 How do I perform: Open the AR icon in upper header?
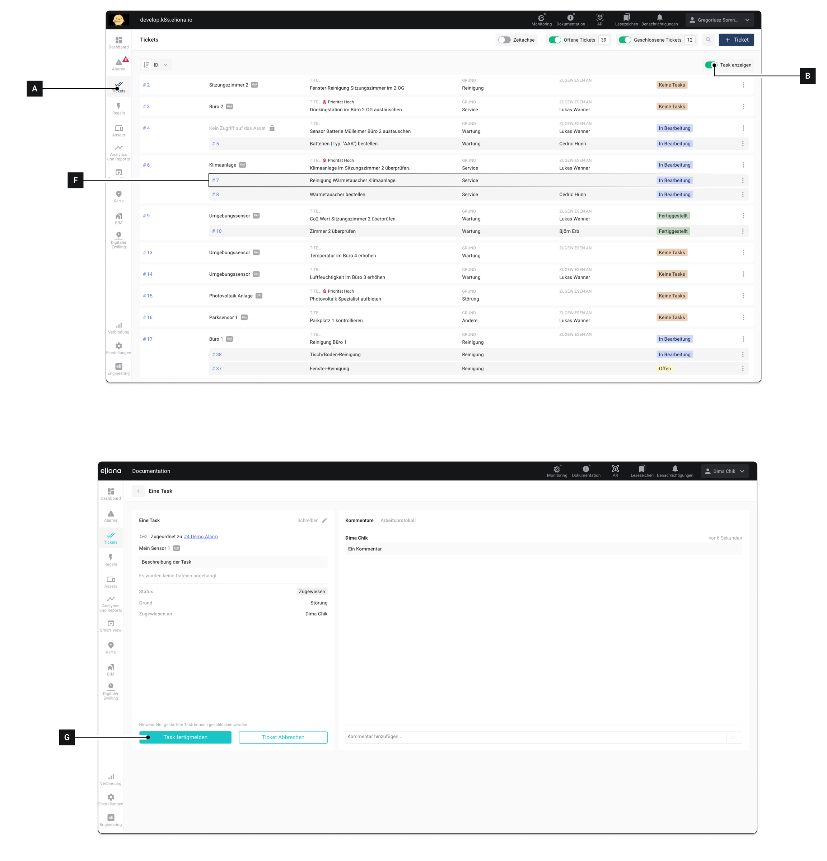[599, 18]
